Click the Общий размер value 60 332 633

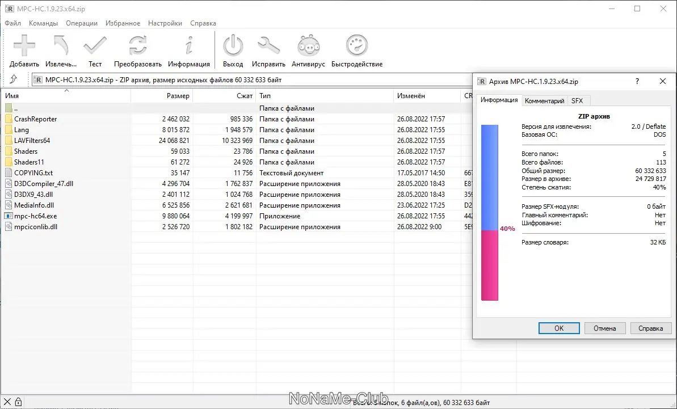coord(651,171)
